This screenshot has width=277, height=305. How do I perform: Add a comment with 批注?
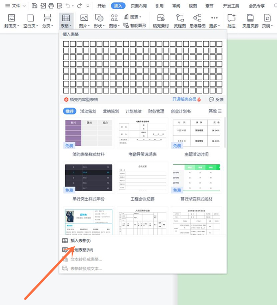(231, 21)
